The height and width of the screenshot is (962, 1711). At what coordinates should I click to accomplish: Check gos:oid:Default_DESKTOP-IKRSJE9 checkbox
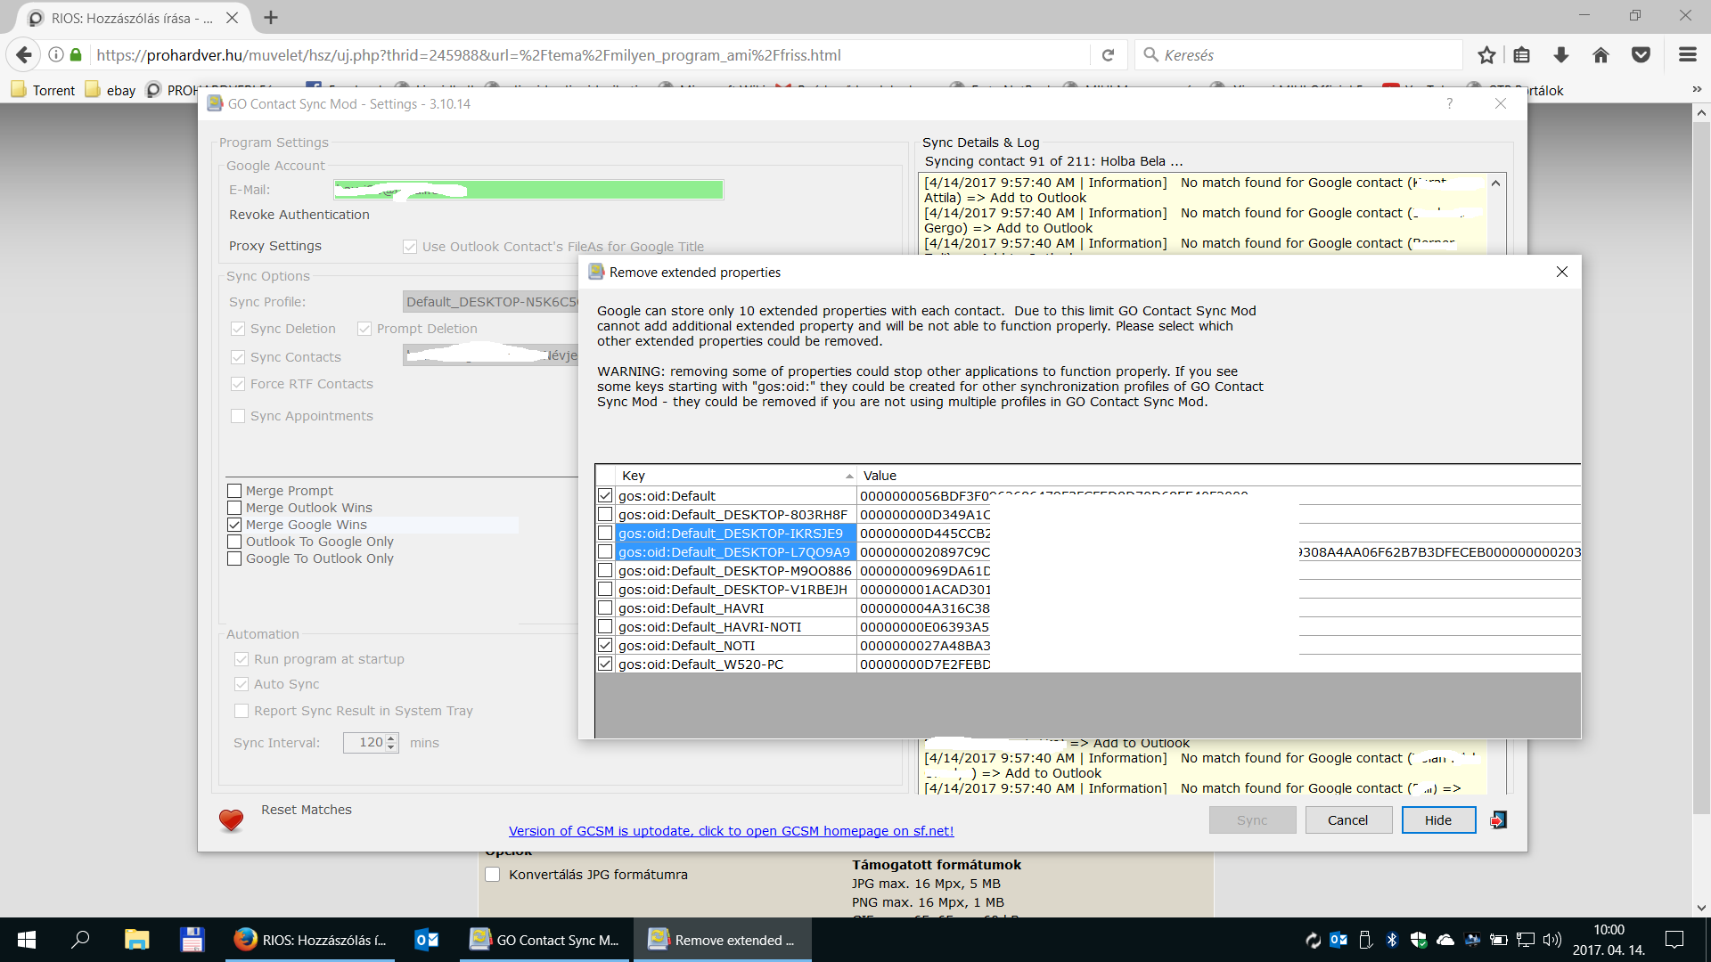[605, 534]
